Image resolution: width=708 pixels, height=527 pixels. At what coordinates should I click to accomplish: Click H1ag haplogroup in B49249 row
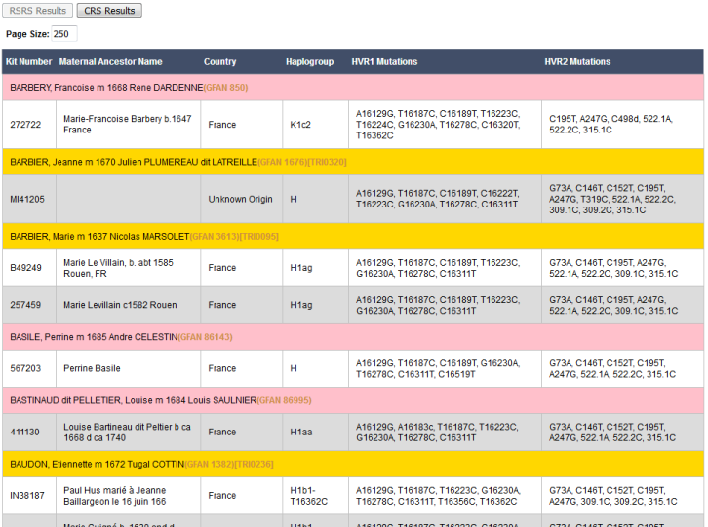coord(315,268)
